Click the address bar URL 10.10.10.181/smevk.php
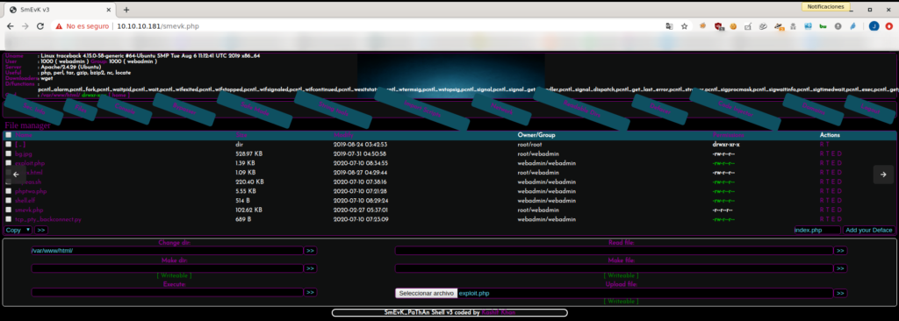This screenshot has height=321, width=899. click(158, 26)
